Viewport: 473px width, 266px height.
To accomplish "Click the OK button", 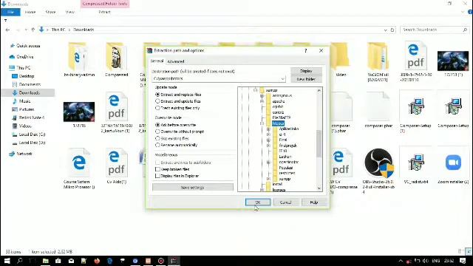I will [258, 202].
